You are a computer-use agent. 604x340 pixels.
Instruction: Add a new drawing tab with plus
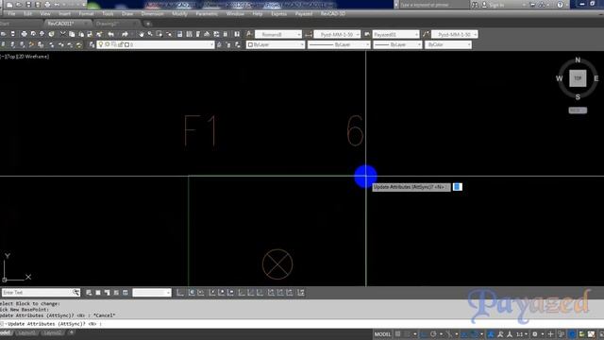pyautogui.click(x=148, y=24)
